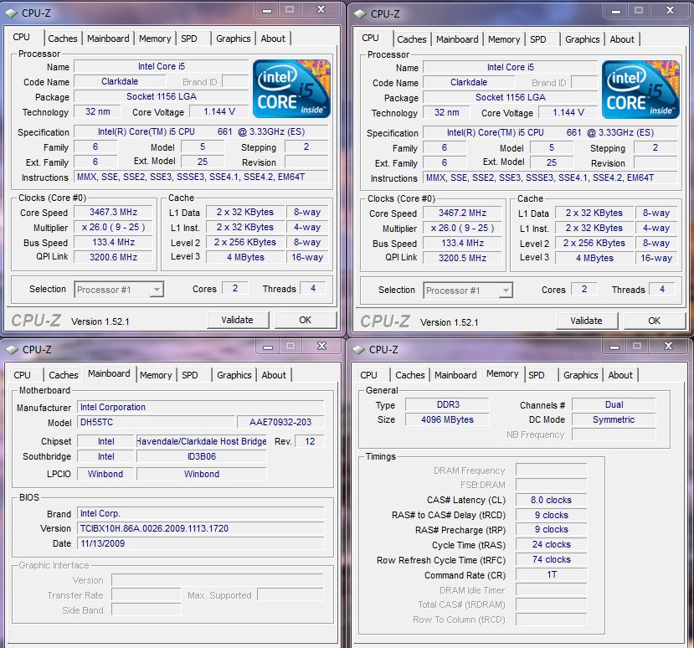
Task: Click AAE70932-203 model revision field
Action: pos(280,422)
